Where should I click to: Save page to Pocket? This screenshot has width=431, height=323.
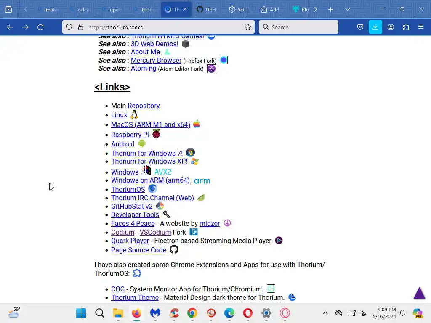pyautogui.click(x=360, y=27)
